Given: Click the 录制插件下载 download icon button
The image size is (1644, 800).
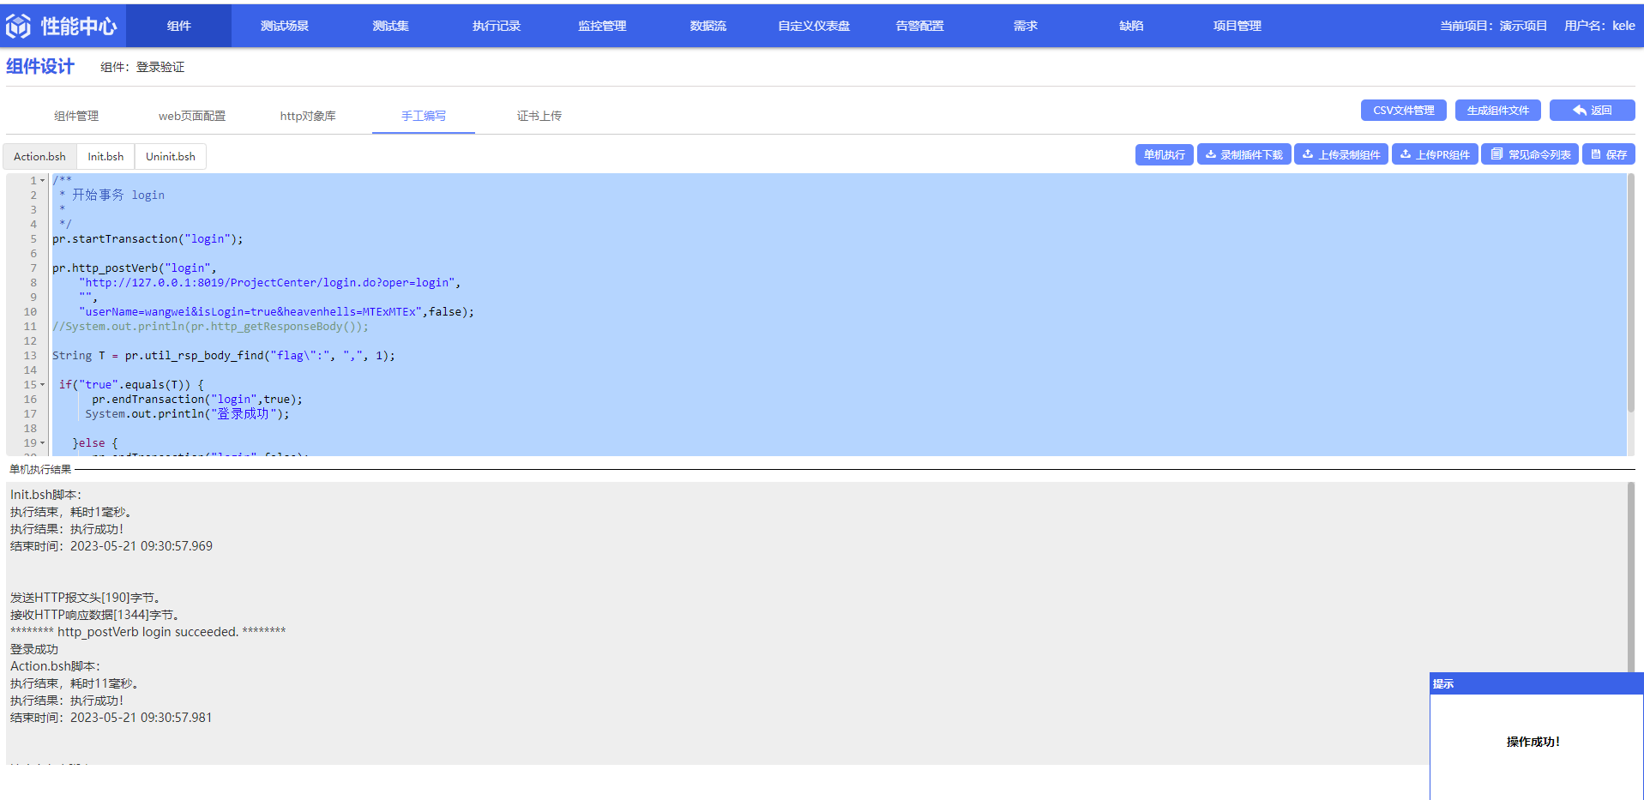Looking at the screenshot, I should (x=1244, y=154).
